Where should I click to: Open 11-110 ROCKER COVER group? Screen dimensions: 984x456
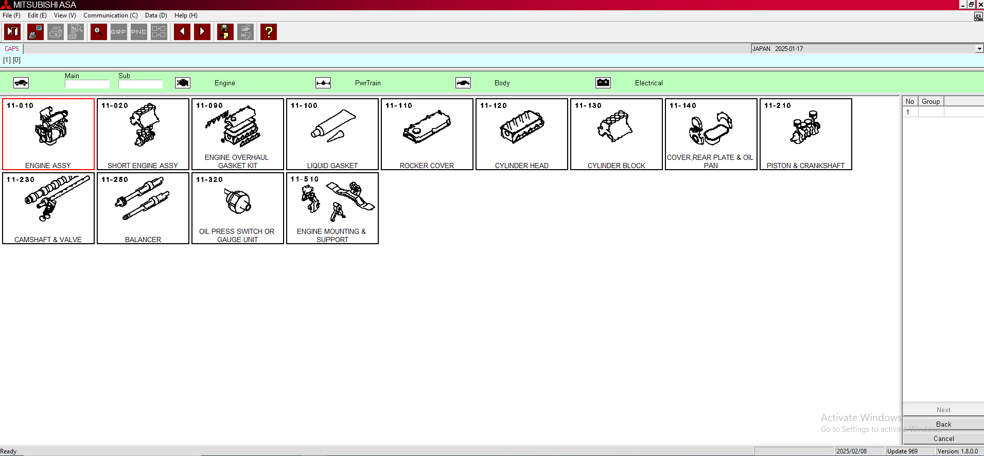pyautogui.click(x=427, y=134)
